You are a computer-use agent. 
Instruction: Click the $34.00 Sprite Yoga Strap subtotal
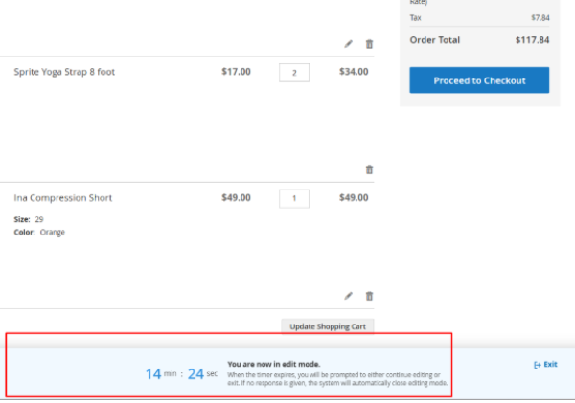coord(355,72)
